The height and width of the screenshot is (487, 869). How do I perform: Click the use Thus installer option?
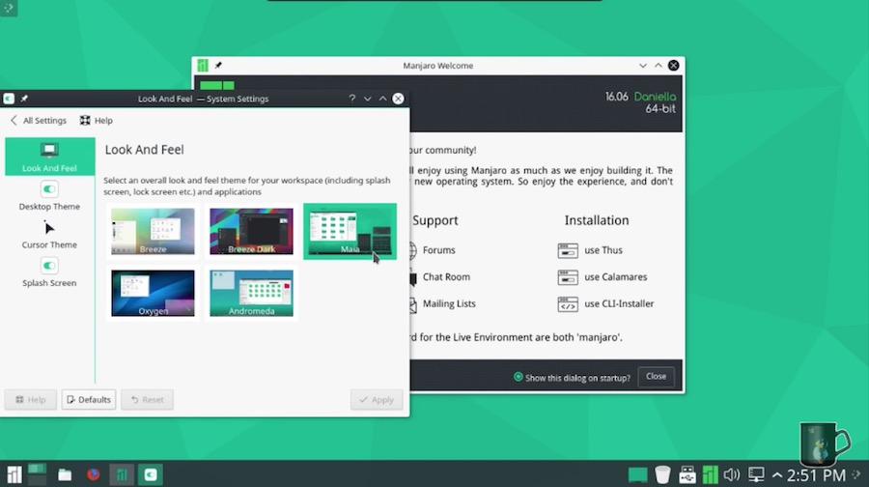pos(603,250)
